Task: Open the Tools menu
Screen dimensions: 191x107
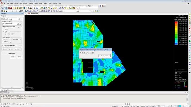Action: (x=50, y=3)
